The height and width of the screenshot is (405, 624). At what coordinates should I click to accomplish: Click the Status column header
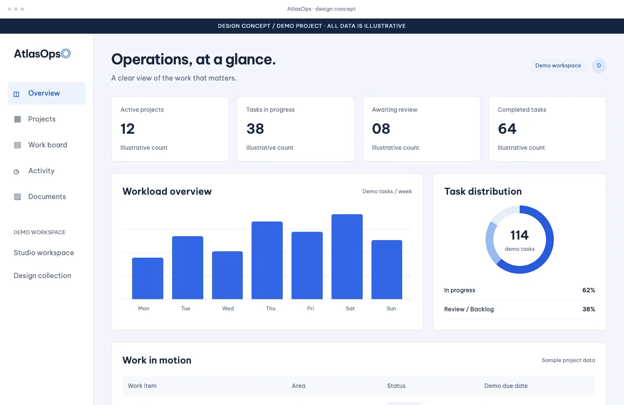coord(396,386)
